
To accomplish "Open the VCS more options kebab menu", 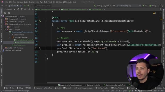I will [32, 6].
